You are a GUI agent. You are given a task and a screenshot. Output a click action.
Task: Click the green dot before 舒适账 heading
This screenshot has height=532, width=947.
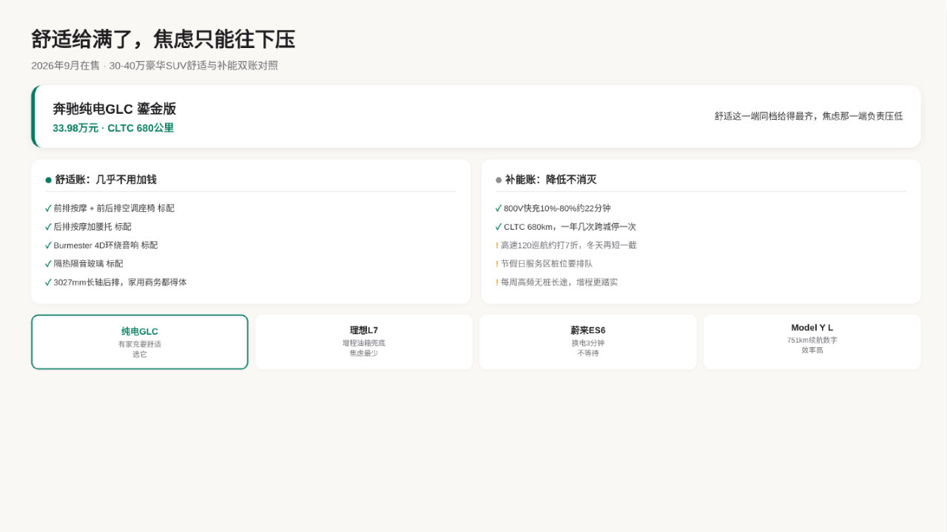(x=49, y=180)
